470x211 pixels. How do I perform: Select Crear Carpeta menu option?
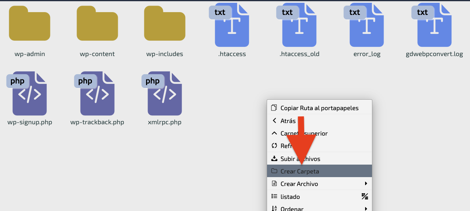(x=320, y=171)
